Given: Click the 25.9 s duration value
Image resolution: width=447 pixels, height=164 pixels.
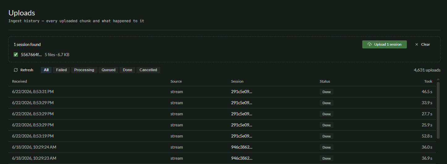Looking at the screenshot, I should [x=427, y=125].
